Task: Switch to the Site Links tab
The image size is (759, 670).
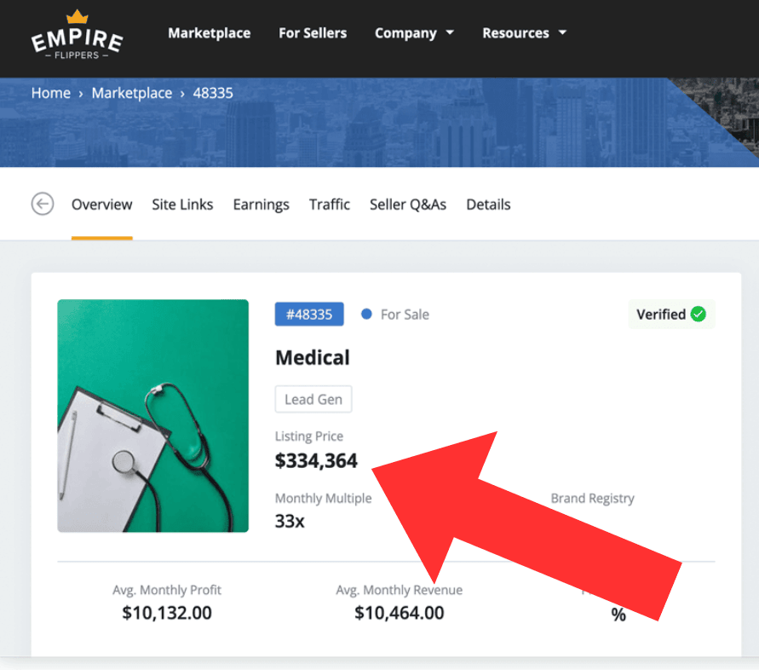Action: [182, 205]
